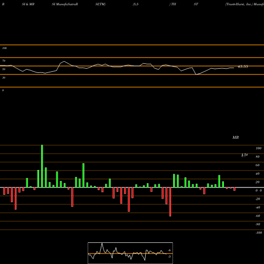Click the ') TH' header text
Image resolution: width=264 pixels, height=264 pixels.
click(x=173, y=4)
